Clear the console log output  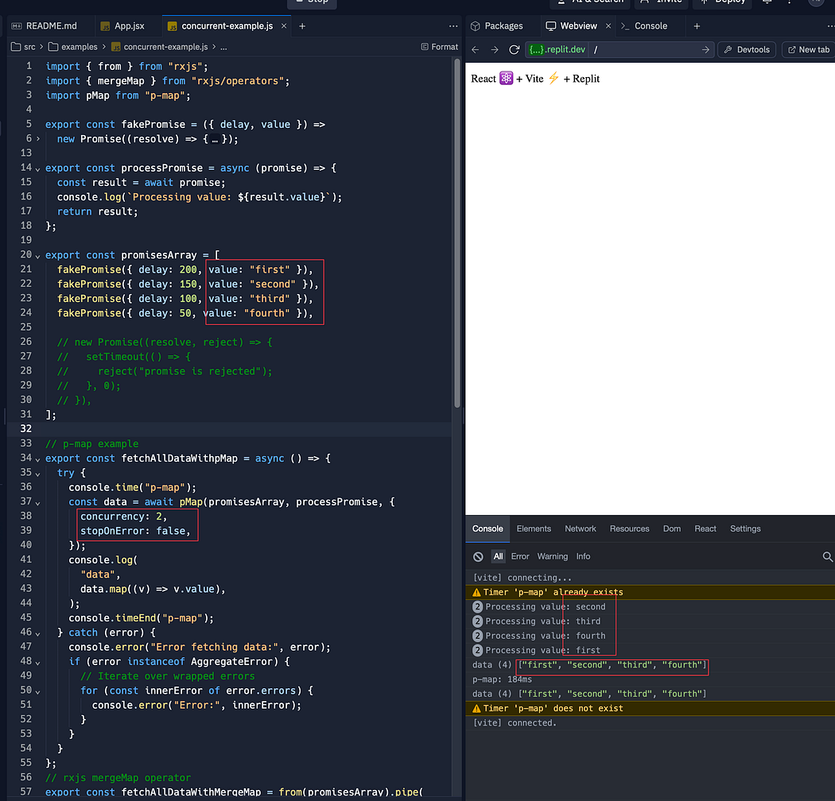pos(478,557)
